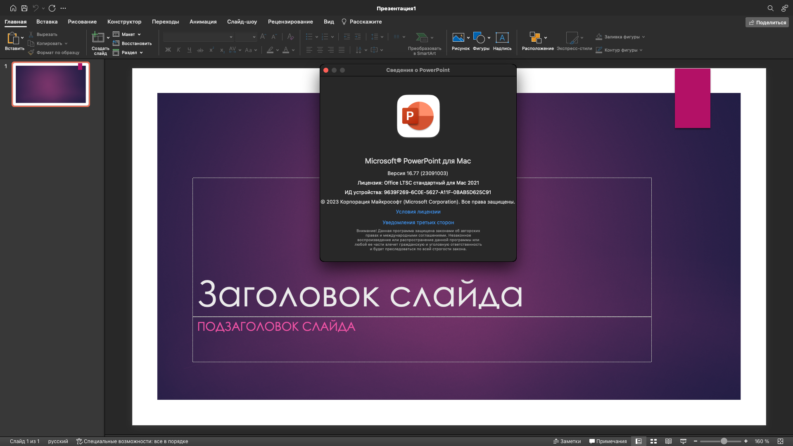Open the Условия лицензии link
Screen dimensions: 793x446
click(418, 212)
